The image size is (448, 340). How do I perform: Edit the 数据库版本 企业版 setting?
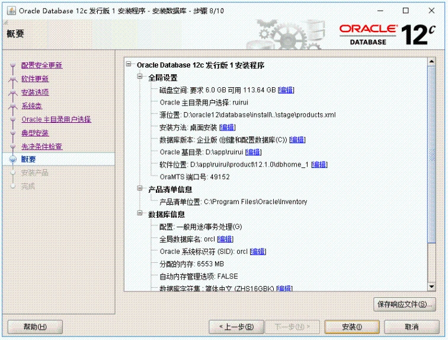pyautogui.click(x=297, y=139)
